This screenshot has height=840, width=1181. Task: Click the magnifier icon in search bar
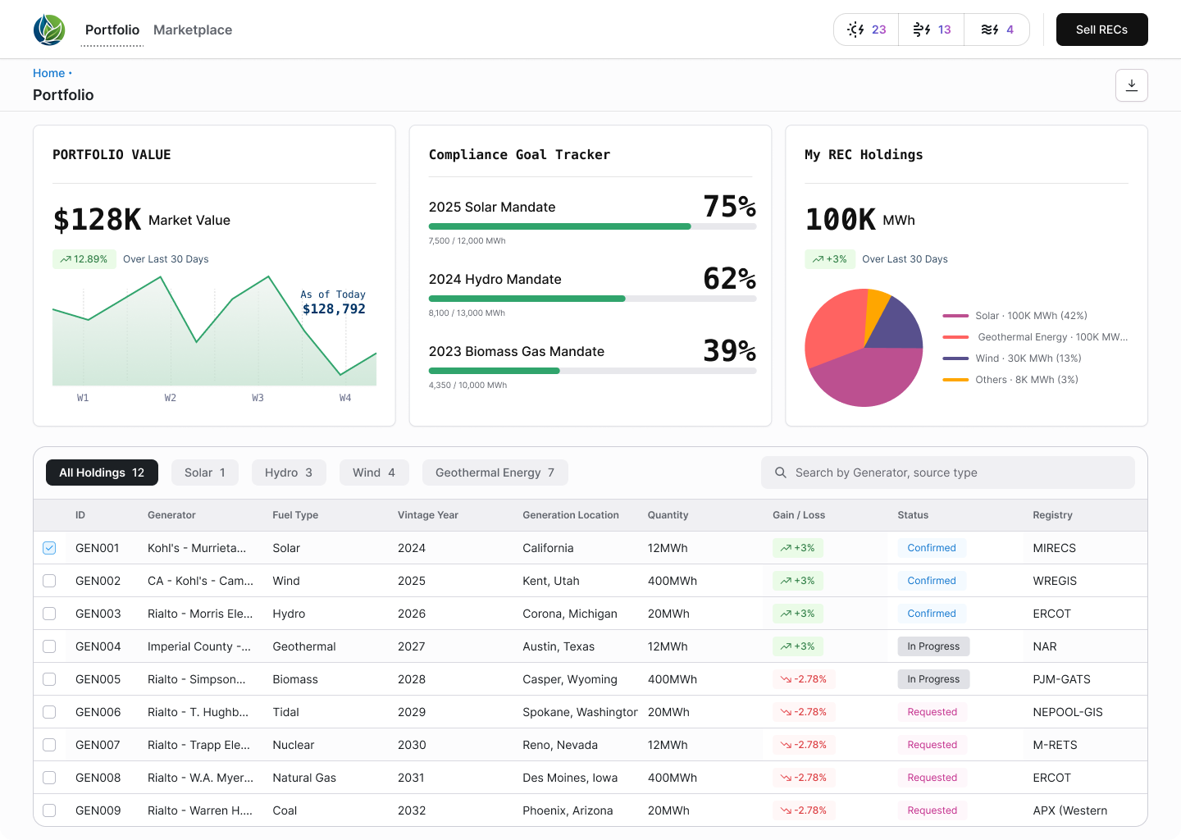[781, 472]
